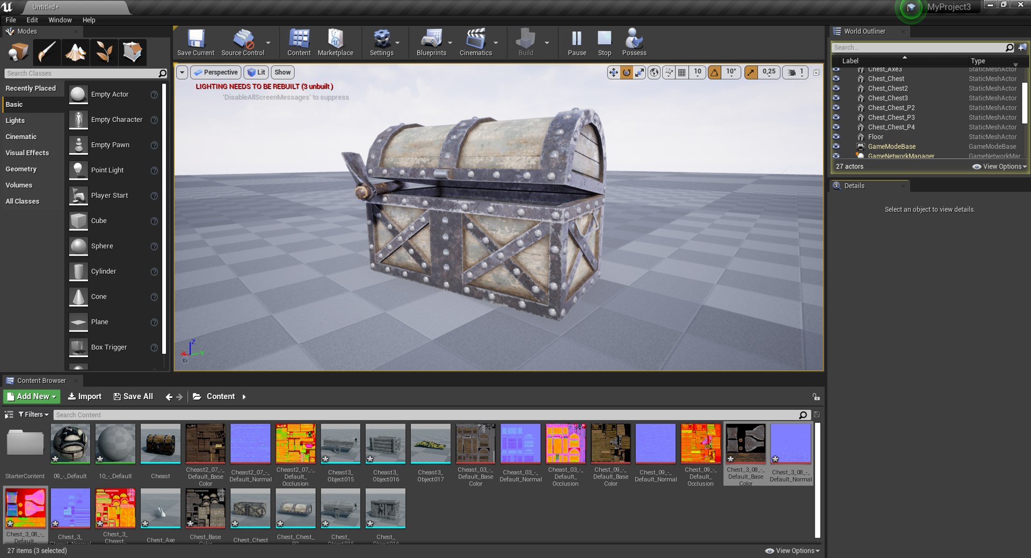The height and width of the screenshot is (558, 1031).
Task: Open the File menu
Action: pyautogui.click(x=11, y=20)
